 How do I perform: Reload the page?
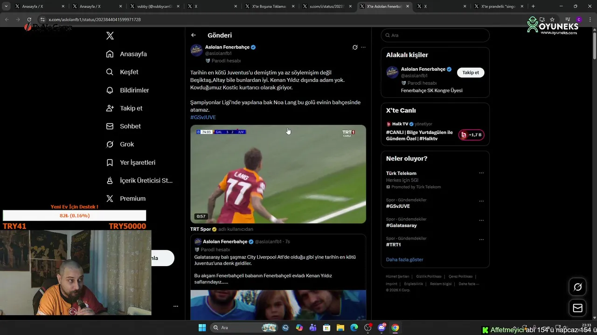[x=29, y=20]
